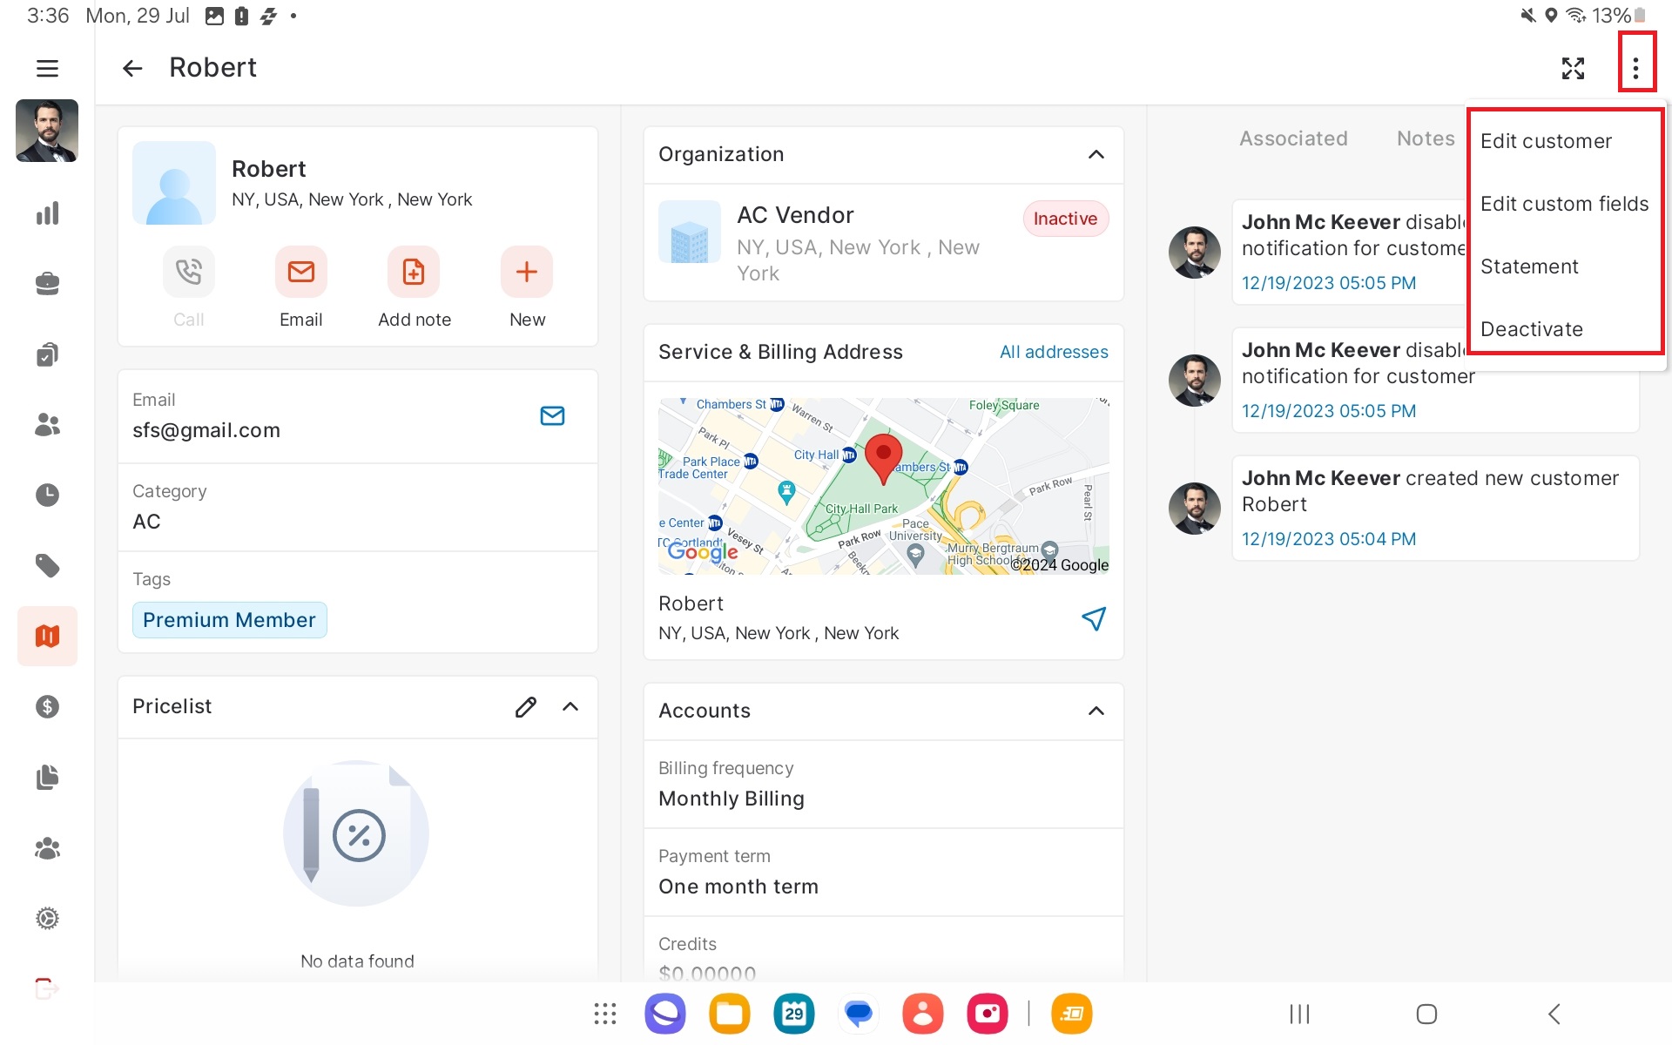Collapse the Organization section
The height and width of the screenshot is (1045, 1672).
coord(1096,154)
